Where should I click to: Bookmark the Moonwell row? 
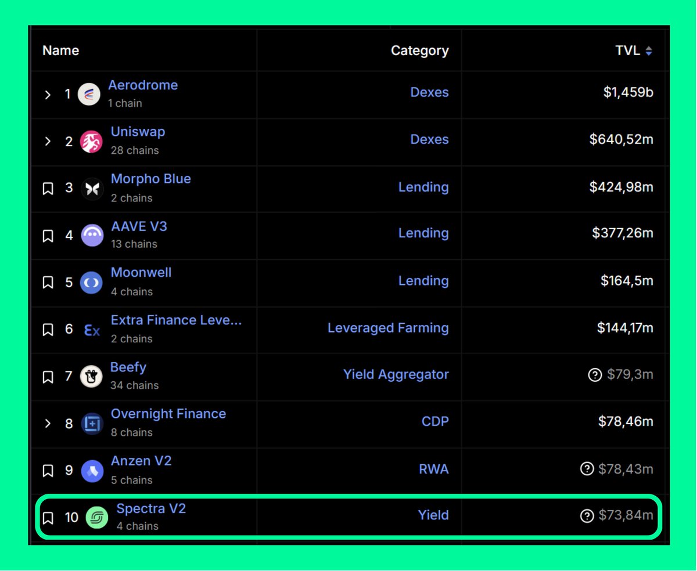pyautogui.click(x=48, y=283)
